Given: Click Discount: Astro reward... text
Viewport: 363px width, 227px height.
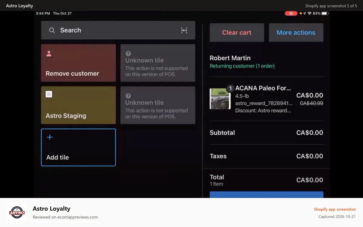Looking at the screenshot, I should pyautogui.click(x=263, y=111).
